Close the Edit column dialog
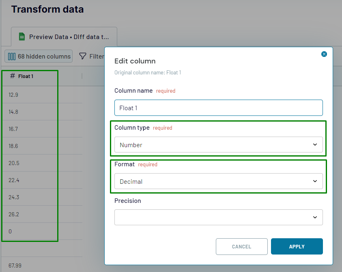 (x=324, y=54)
